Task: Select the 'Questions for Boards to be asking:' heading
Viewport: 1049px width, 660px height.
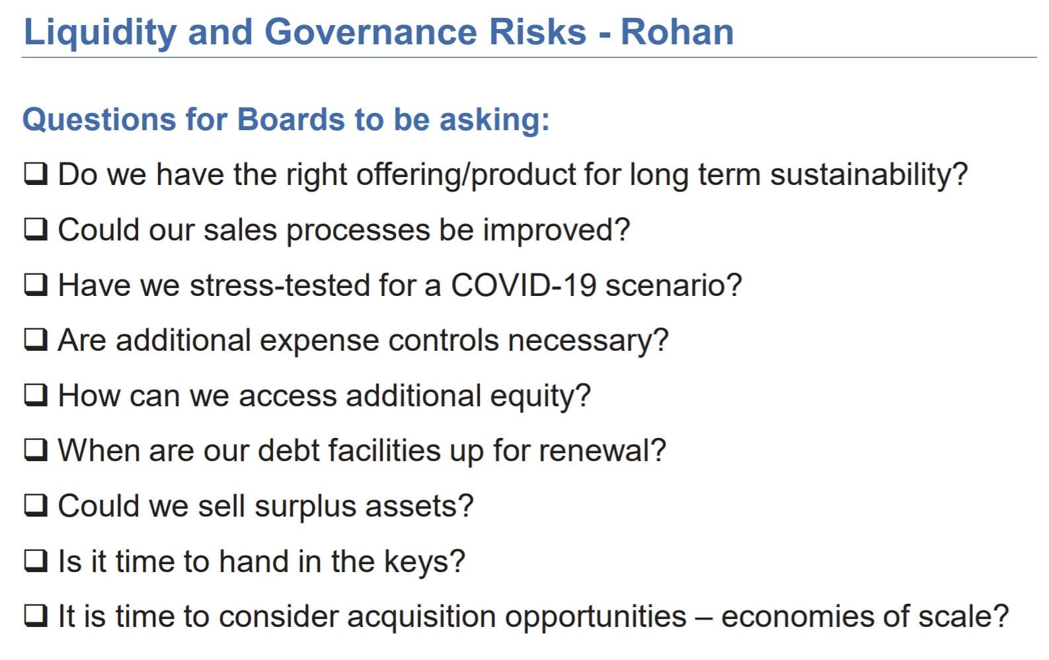Action: pyautogui.click(x=286, y=120)
